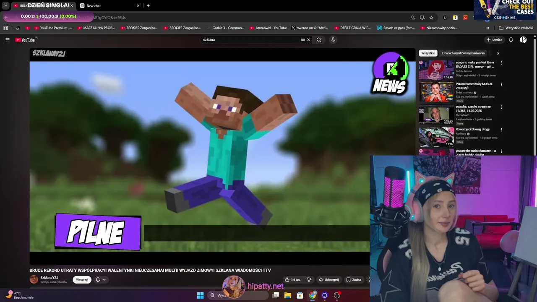This screenshot has height=302, width=537.
Task: Open Microsoft Store from the taskbar
Action: pyautogui.click(x=300, y=295)
